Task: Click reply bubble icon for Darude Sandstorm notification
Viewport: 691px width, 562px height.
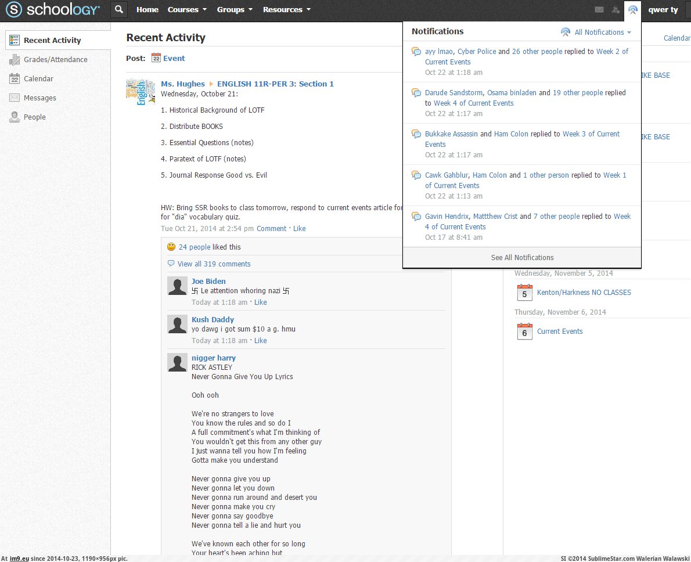Action: point(416,92)
